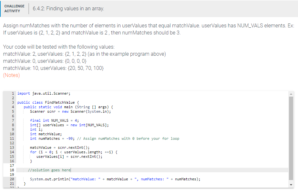
Task: Open the (Notes) link
Action: pyautogui.click(x=11, y=75)
